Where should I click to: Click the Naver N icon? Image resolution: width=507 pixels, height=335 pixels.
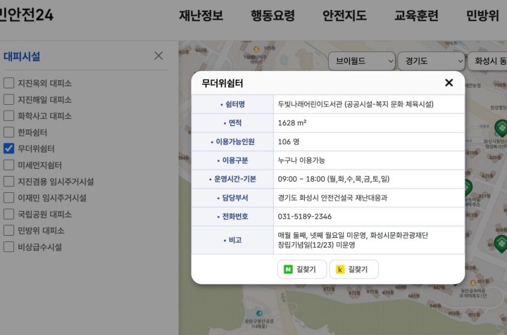[288, 269]
